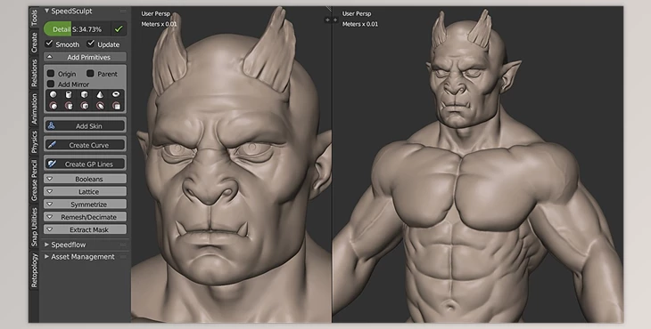Add a cube primitive

[x=85, y=95]
